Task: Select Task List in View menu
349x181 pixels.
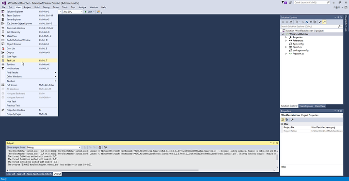Action: point(29,60)
